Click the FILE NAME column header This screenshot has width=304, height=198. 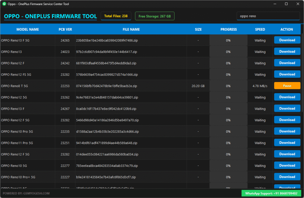click(x=131, y=29)
